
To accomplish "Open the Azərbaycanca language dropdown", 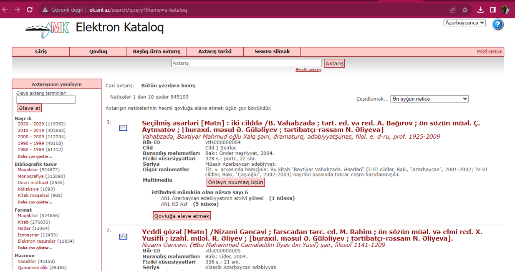I will [465, 23].
